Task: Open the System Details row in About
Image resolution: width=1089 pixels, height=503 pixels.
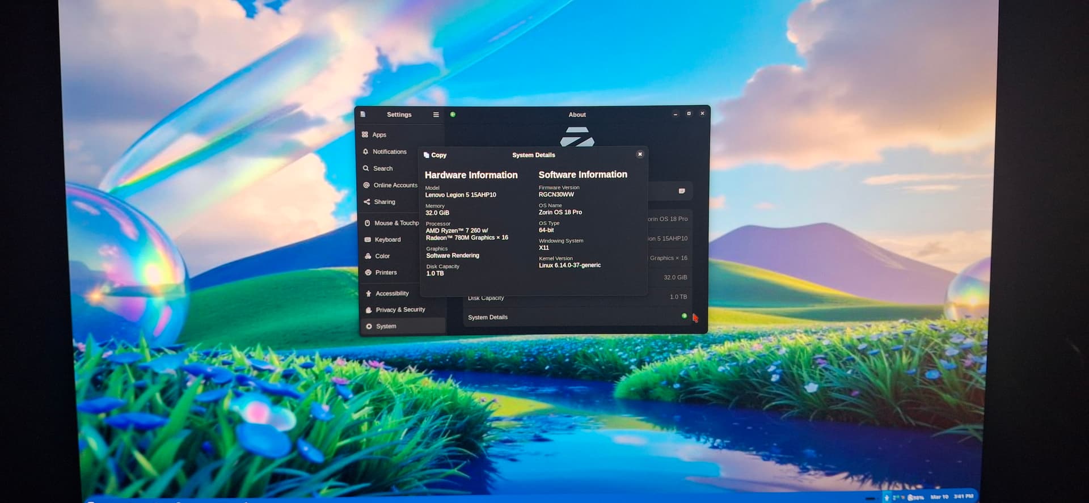Action: pos(577,317)
